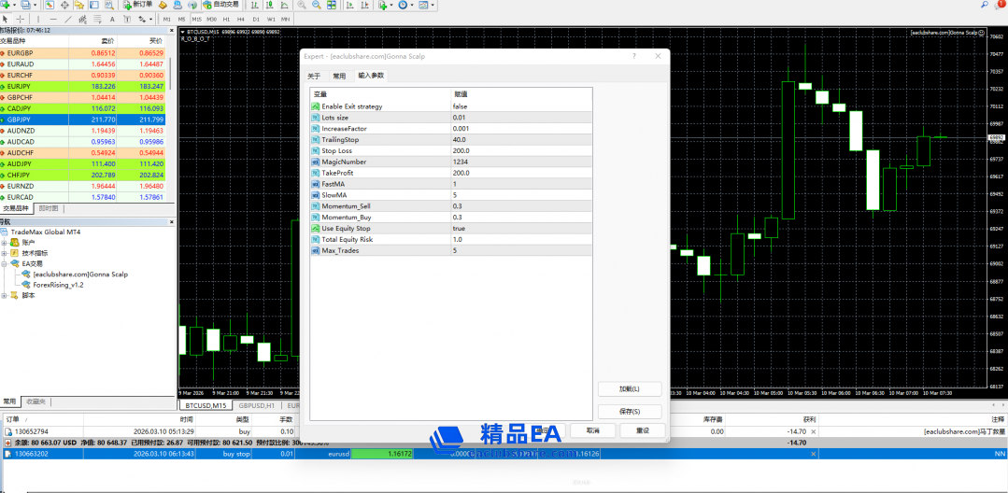Click the 新订单 (New Order) toolbar button
Screen dimensions: 1008x493
tap(138, 5)
